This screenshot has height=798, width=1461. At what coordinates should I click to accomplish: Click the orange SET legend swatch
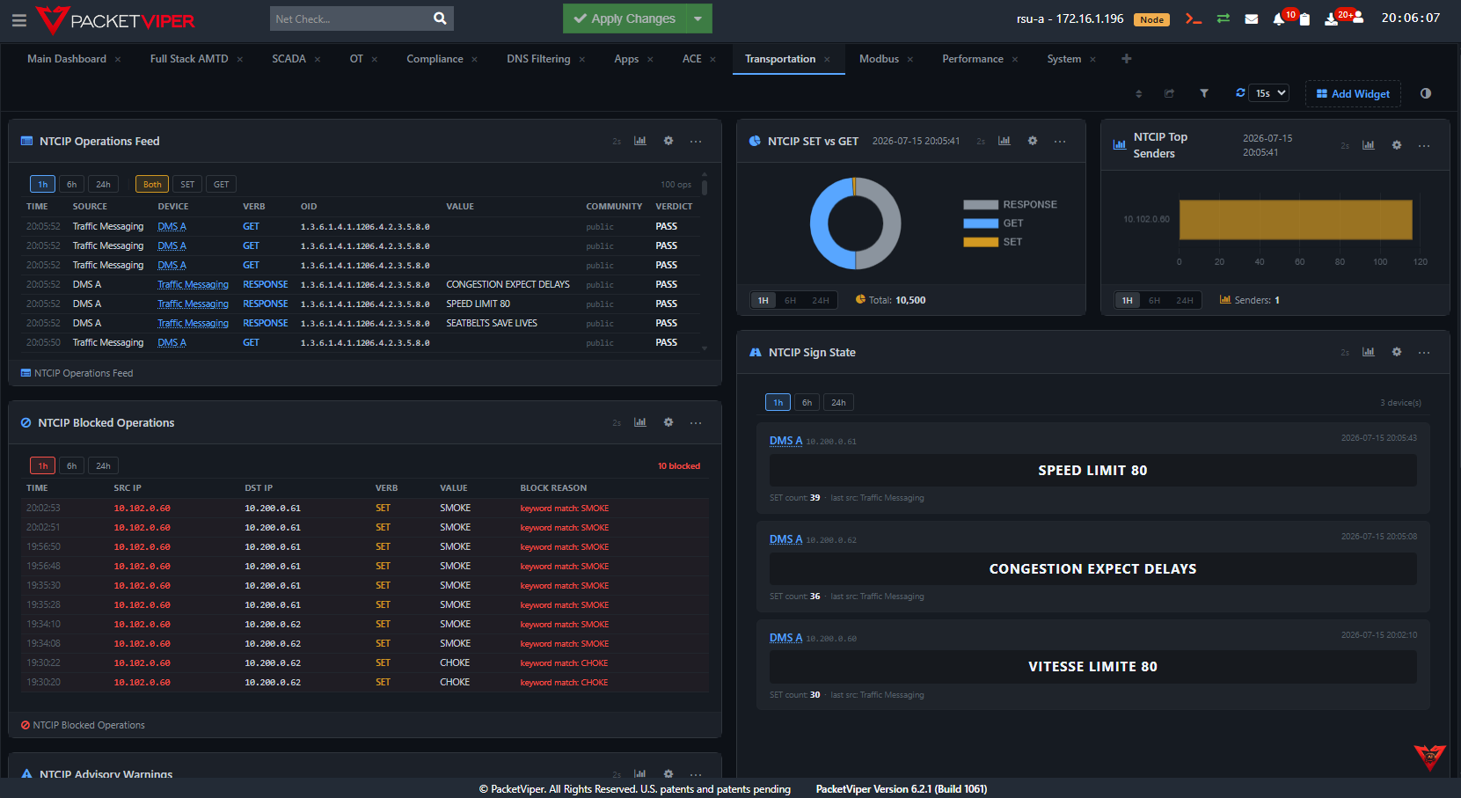[981, 242]
